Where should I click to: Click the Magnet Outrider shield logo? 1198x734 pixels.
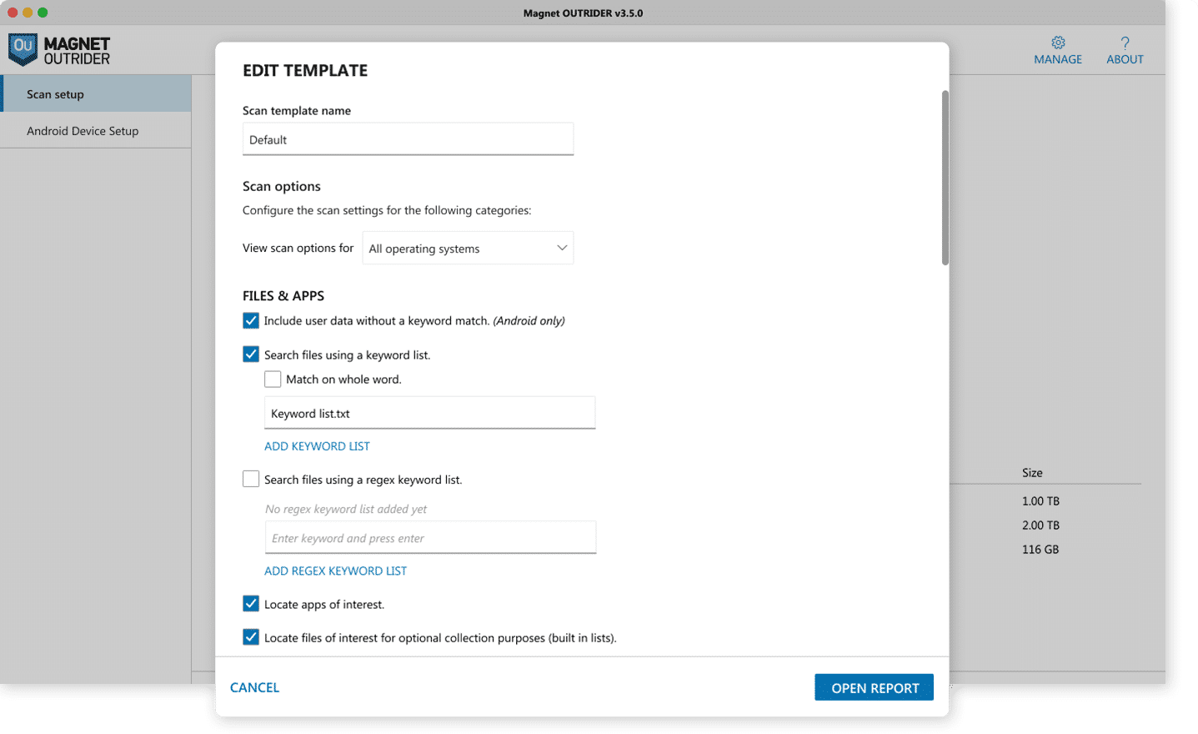point(23,49)
